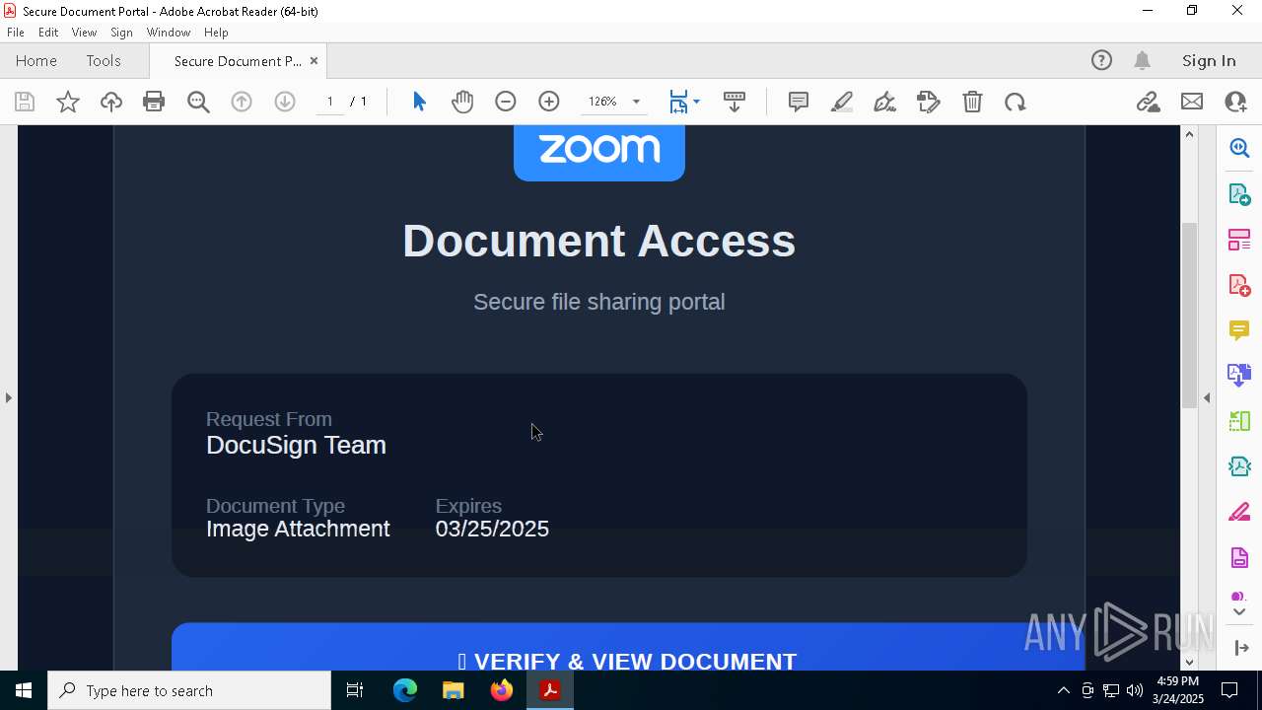Select the Highlight text tool
Image resolution: width=1262 pixels, height=710 pixels.
842,102
